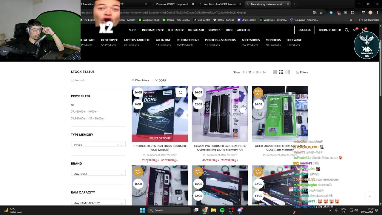This screenshot has height=215, width=382.
Task: Show 24 products per page
Action: tap(264, 72)
